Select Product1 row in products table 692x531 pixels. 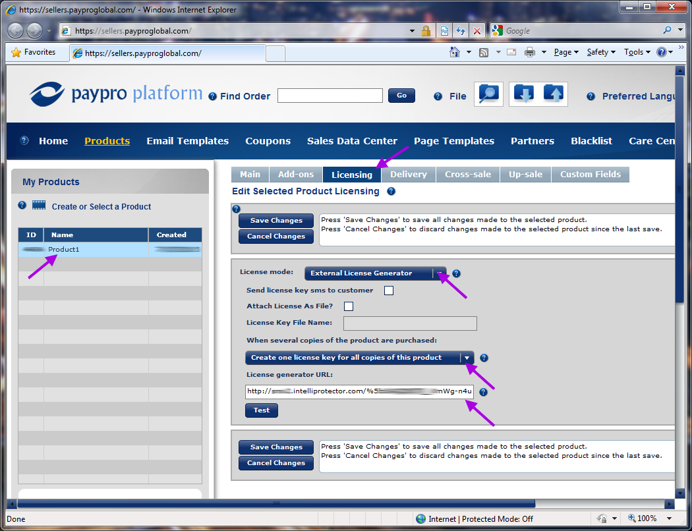point(110,250)
